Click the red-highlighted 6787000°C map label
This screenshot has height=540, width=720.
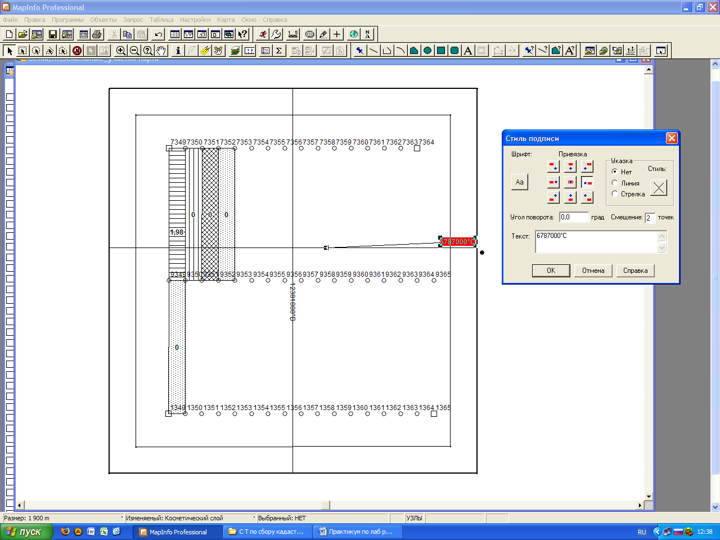(x=458, y=242)
